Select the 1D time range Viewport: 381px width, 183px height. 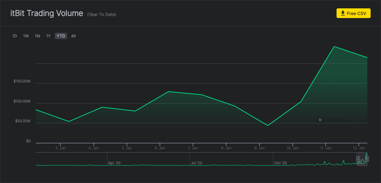pos(15,36)
